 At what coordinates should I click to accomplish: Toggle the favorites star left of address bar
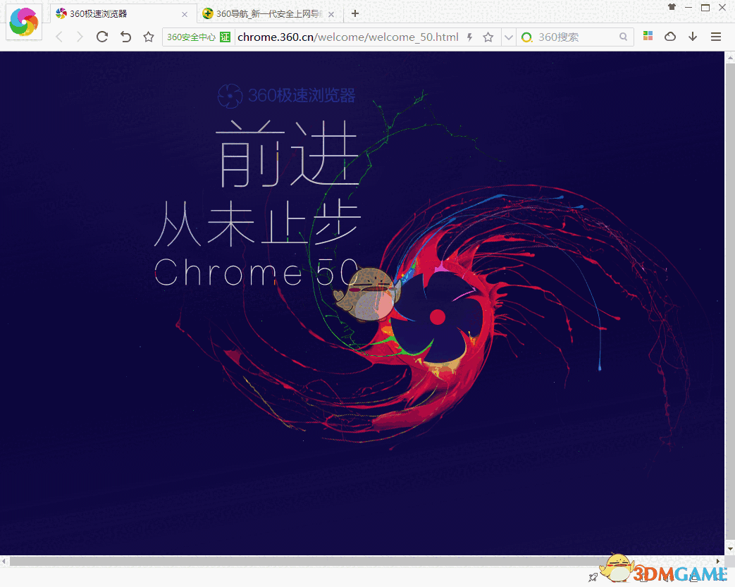149,37
